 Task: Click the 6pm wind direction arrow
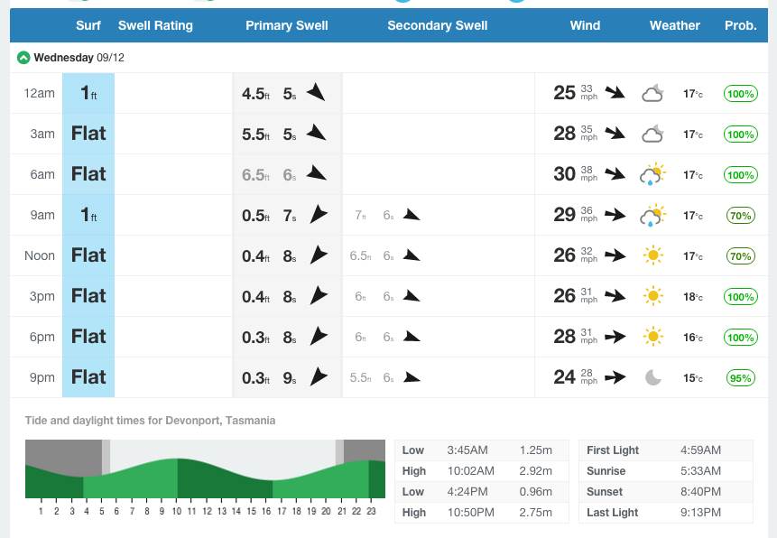[x=615, y=337]
